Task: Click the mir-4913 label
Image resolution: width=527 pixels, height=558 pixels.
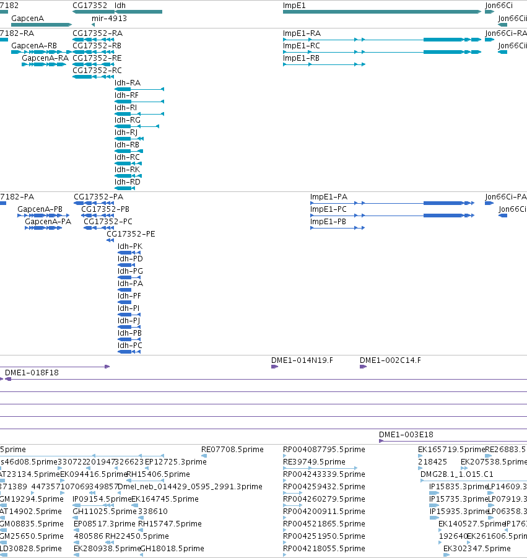Action: (x=109, y=18)
